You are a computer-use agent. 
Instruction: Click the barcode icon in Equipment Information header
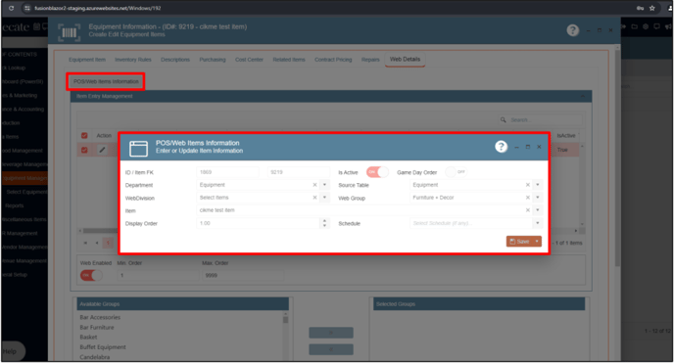click(x=70, y=32)
